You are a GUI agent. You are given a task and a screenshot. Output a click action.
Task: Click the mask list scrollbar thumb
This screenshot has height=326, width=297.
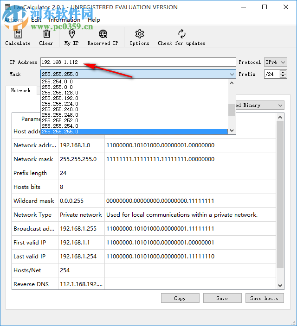point(232,110)
